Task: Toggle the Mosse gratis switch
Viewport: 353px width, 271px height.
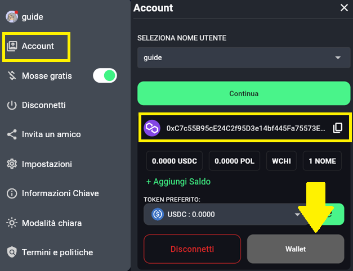Action: click(105, 76)
